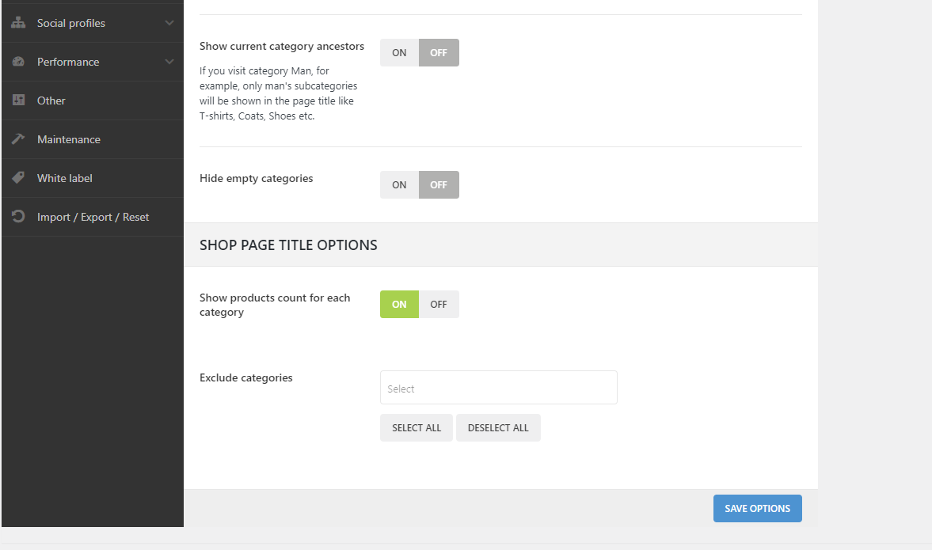Click the SELECT ALL button
Viewport: 932px width, 550px height.
pos(417,427)
